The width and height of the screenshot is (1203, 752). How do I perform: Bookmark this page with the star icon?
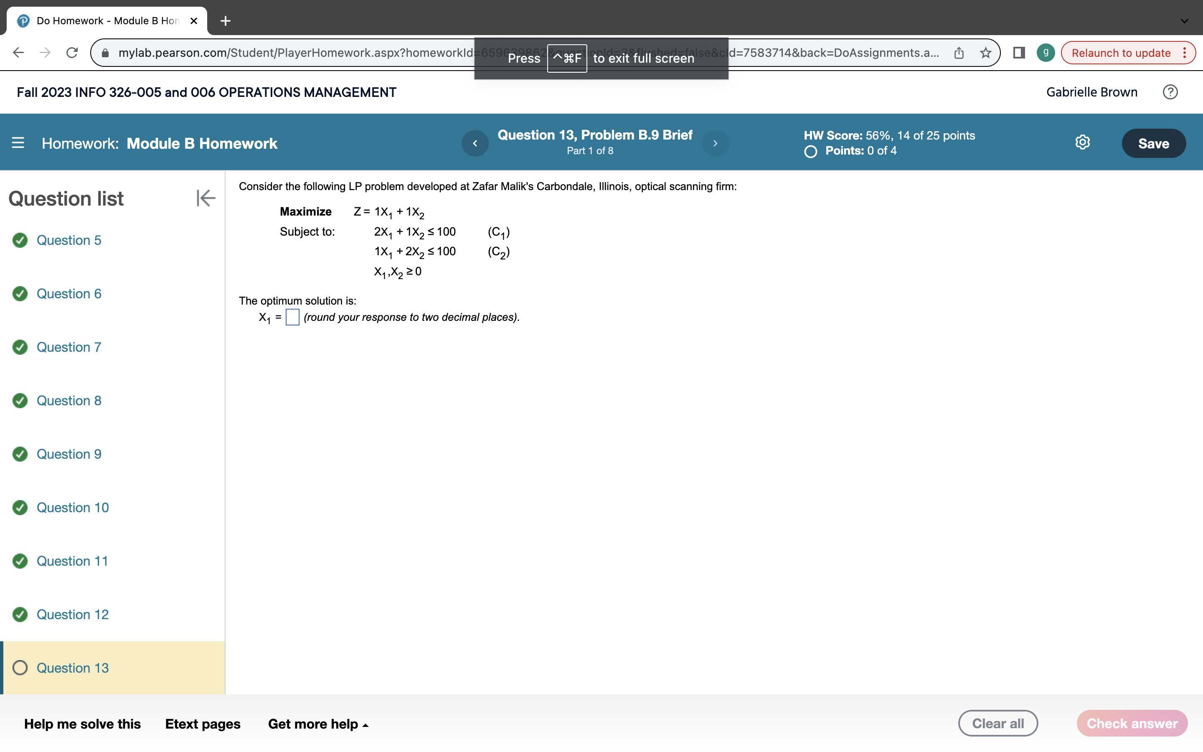(985, 52)
